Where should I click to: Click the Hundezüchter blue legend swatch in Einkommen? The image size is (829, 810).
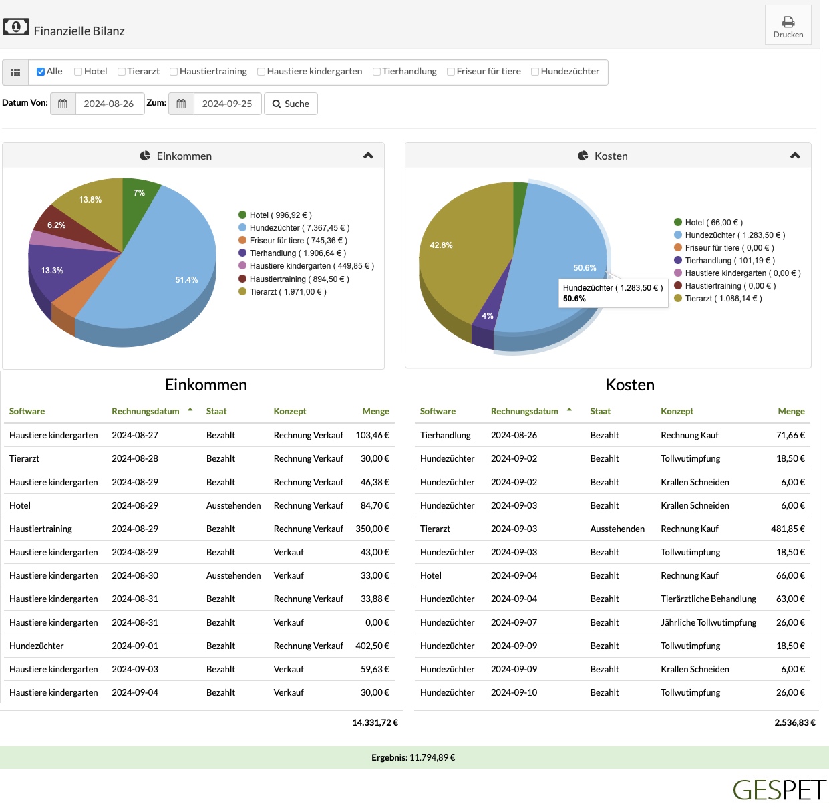pos(242,228)
